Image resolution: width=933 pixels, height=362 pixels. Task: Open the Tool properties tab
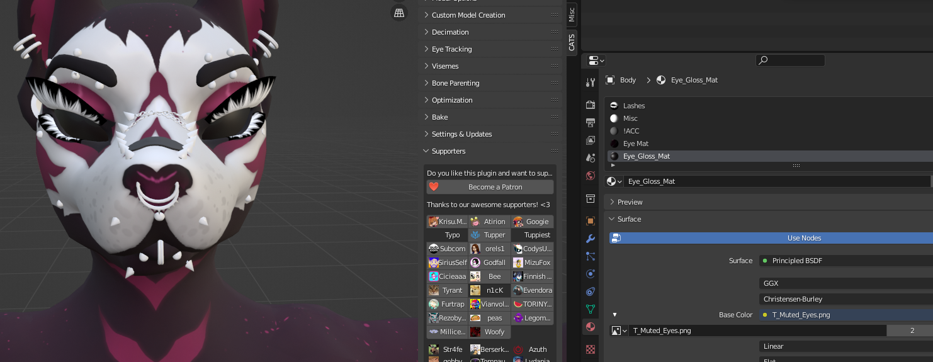(591, 82)
